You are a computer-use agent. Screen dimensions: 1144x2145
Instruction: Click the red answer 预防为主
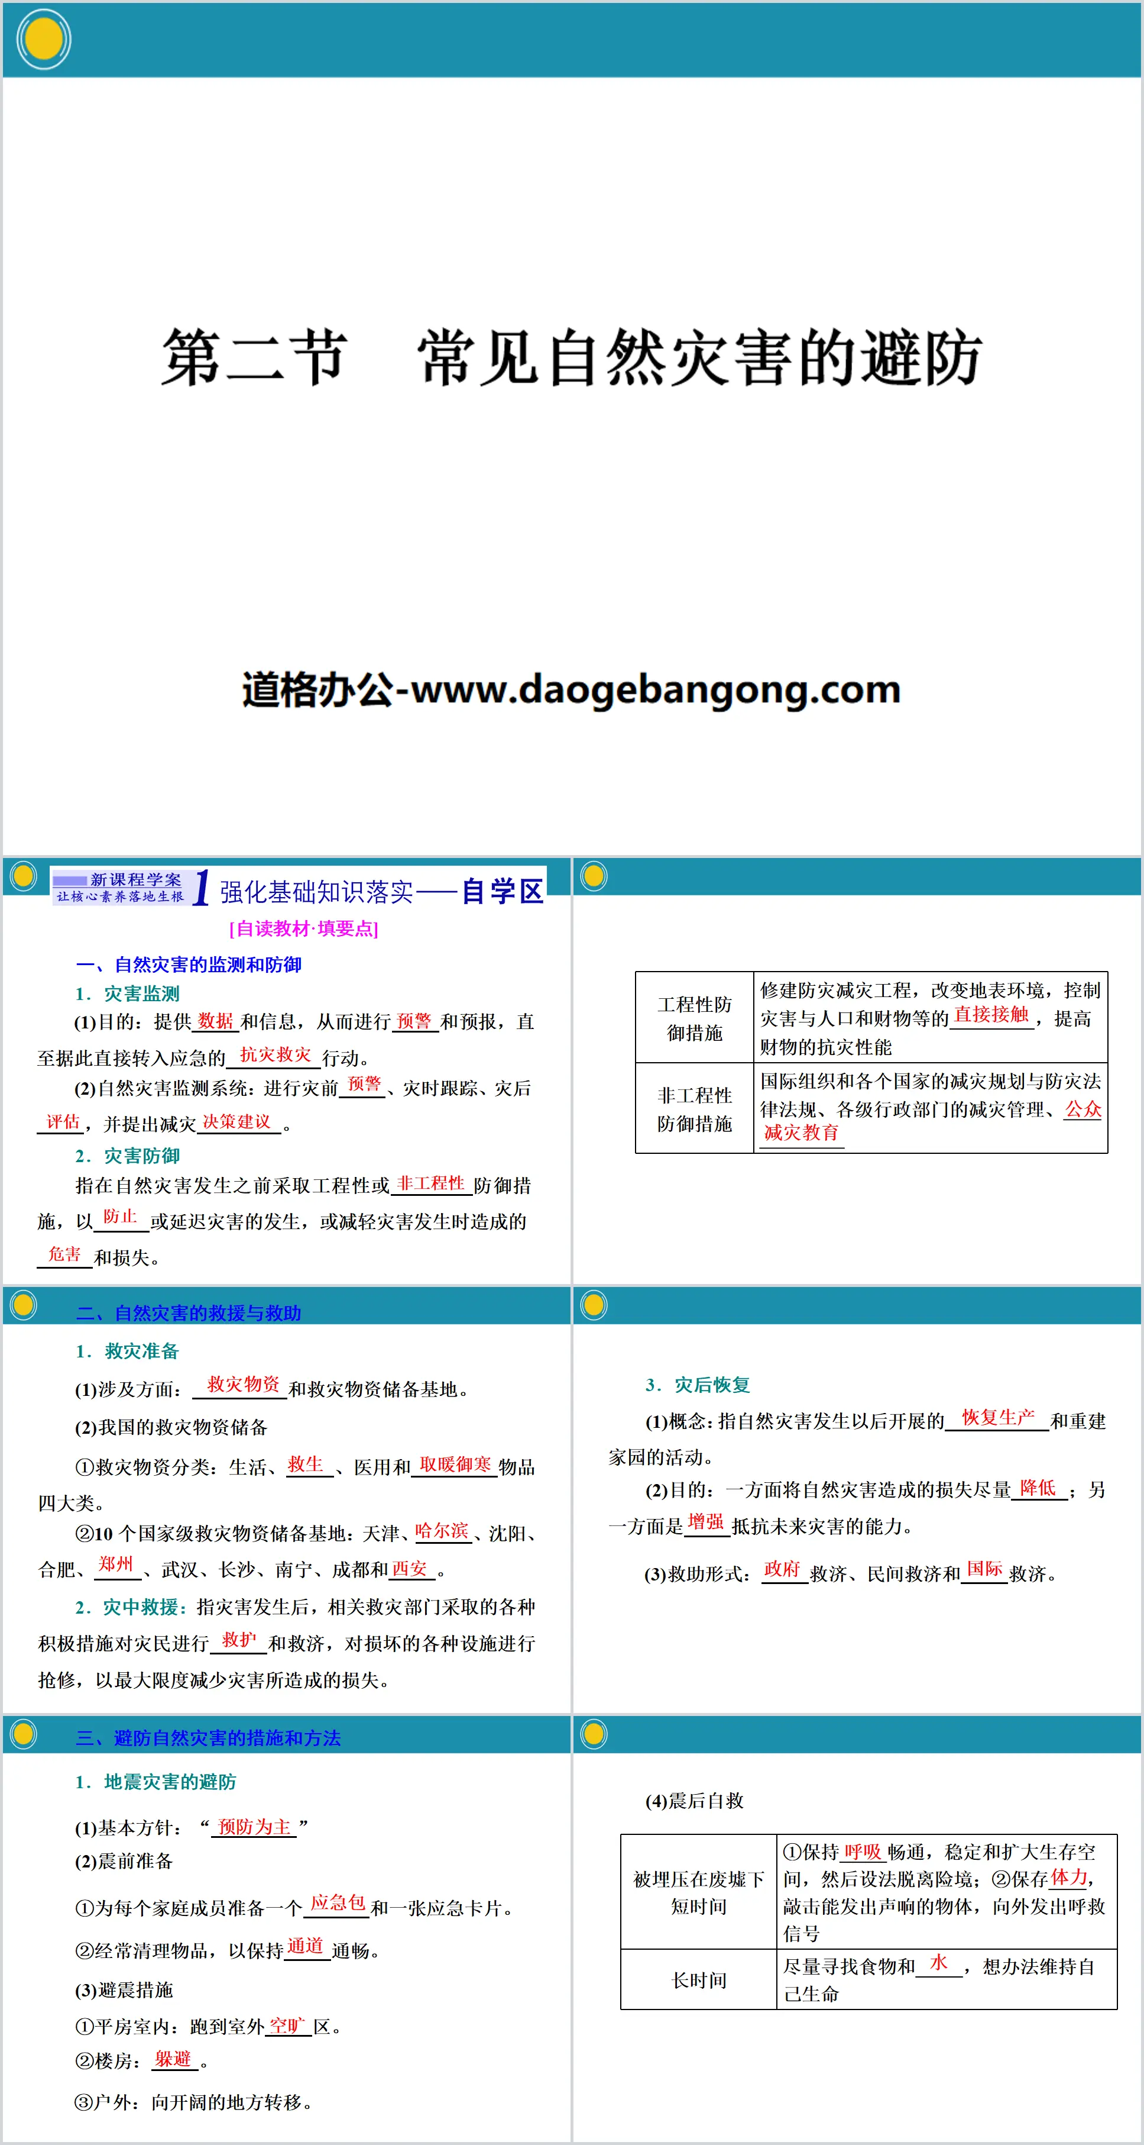255,1828
